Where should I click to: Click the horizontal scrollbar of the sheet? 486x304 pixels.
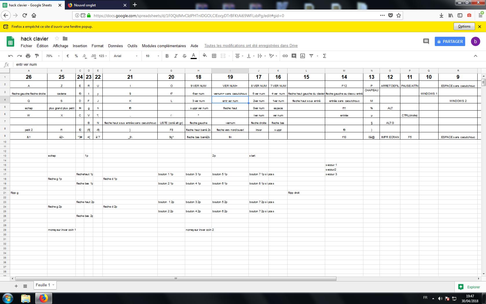tap(176, 279)
